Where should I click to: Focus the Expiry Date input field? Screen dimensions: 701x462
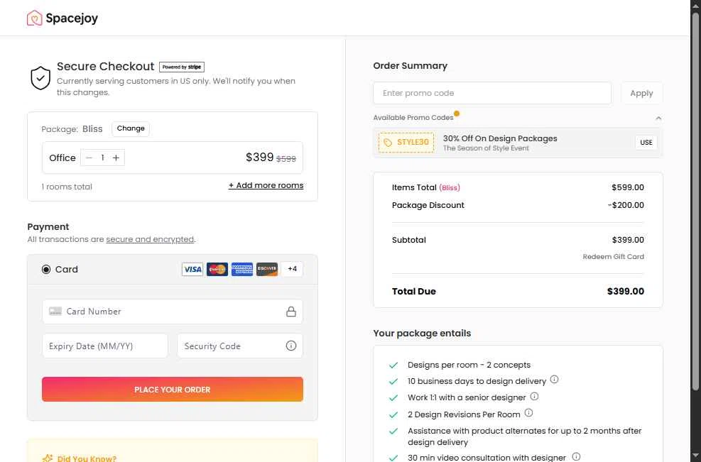[x=105, y=346]
